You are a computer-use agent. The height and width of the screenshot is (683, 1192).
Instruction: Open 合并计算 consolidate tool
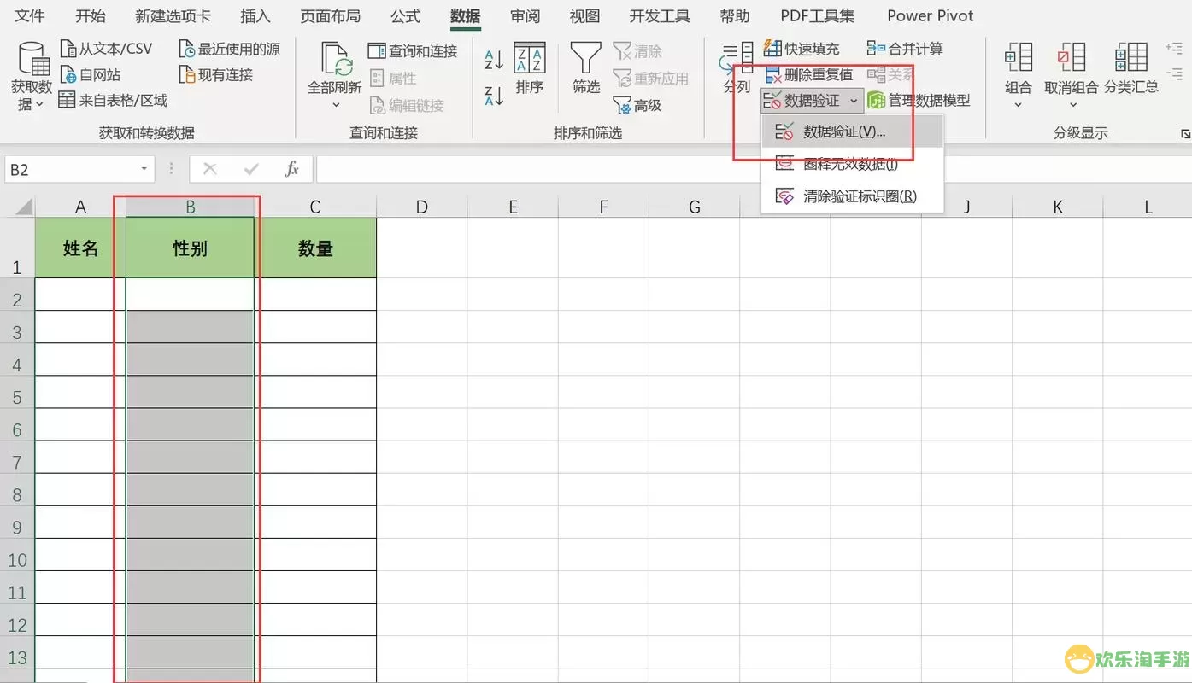point(905,49)
